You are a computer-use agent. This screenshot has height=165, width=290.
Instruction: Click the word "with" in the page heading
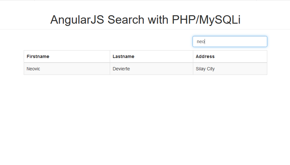pyautogui.click(x=158, y=19)
